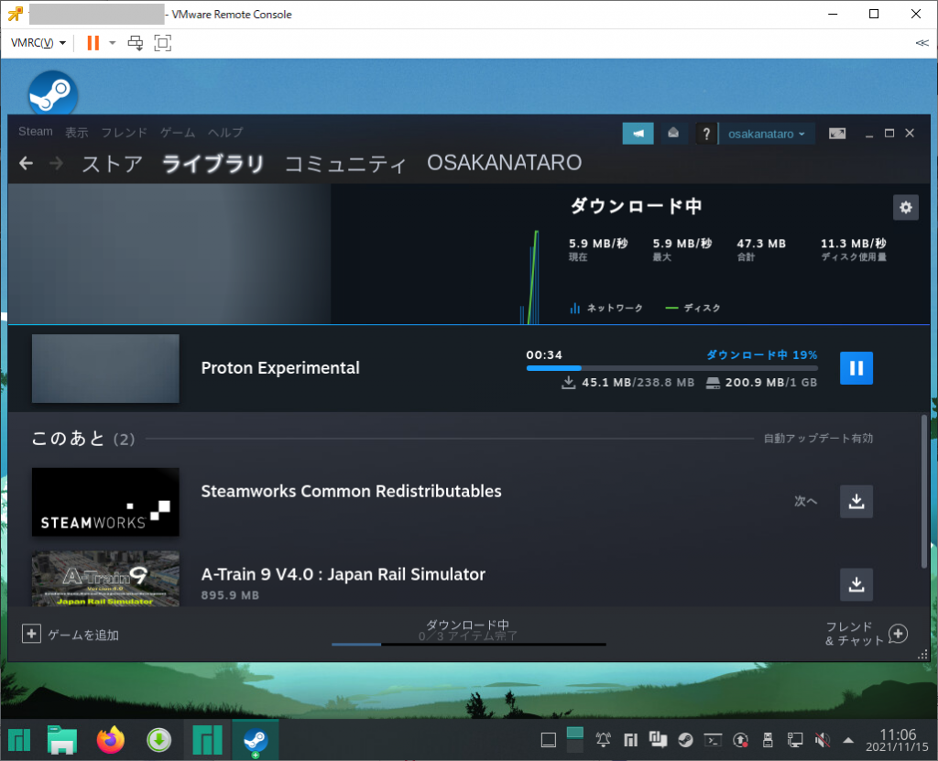Open the フレンド menu

(124, 132)
